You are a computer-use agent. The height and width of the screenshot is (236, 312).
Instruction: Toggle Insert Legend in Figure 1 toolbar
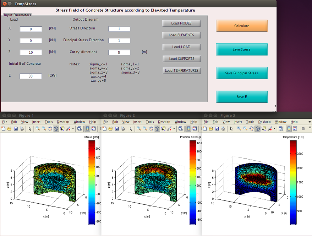pyautogui.click(x=93, y=129)
